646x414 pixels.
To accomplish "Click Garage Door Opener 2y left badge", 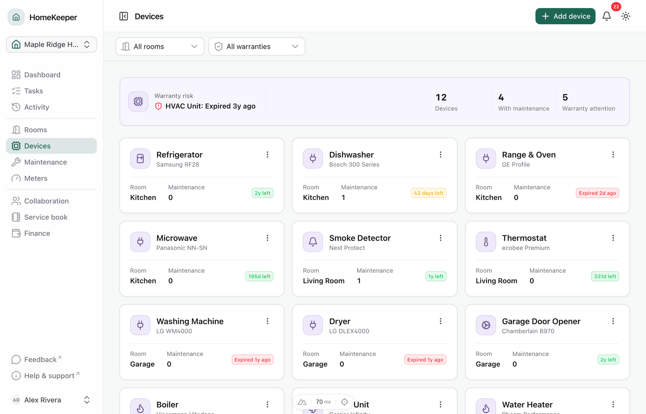I will [x=608, y=360].
